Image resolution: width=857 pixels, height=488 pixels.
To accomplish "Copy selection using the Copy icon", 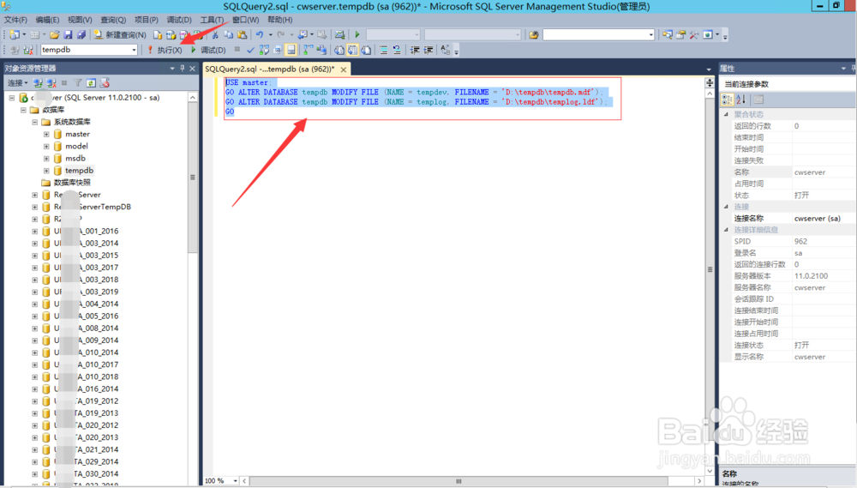I will [x=229, y=34].
